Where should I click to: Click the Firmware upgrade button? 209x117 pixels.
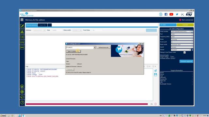coord(186,61)
